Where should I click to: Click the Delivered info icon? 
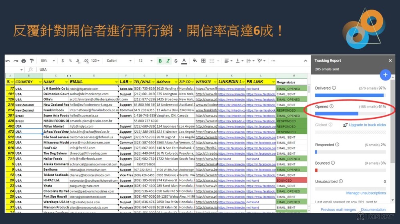click(334, 88)
